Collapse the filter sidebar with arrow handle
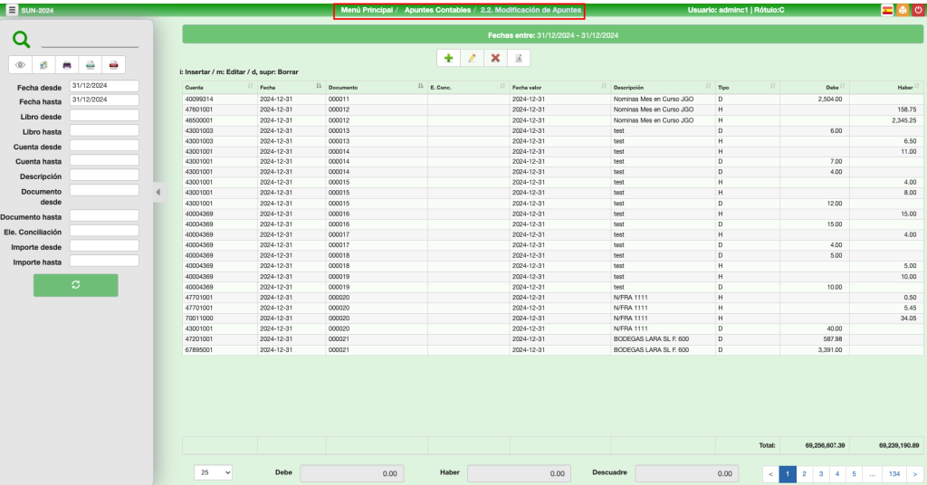The width and height of the screenshot is (927, 485). pos(158,192)
